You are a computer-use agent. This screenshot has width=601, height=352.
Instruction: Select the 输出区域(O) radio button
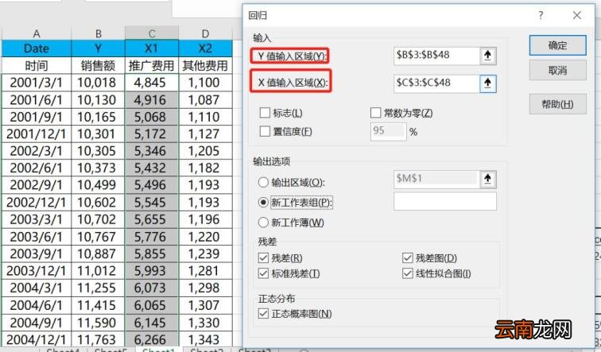[263, 182]
